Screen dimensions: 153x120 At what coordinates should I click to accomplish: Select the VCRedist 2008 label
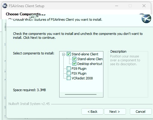pos(82,78)
